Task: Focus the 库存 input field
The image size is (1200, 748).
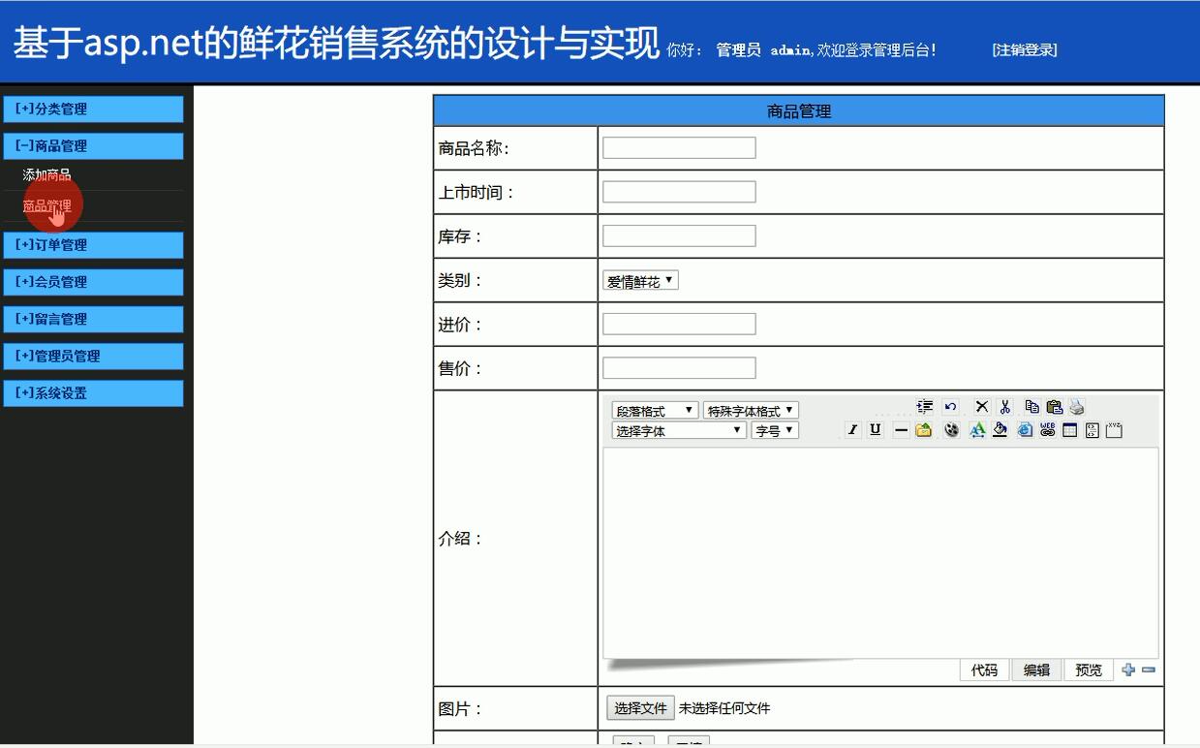Action: 679,236
